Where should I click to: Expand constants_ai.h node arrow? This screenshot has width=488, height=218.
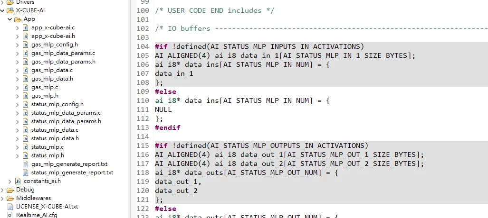10,181
